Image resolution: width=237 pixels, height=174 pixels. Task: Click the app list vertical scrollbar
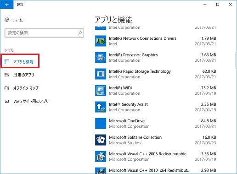(x=236, y=60)
